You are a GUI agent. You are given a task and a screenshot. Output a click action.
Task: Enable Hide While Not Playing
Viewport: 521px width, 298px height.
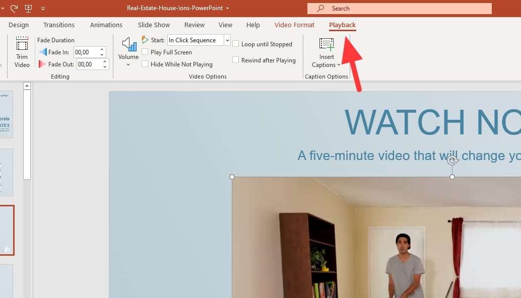tap(145, 64)
